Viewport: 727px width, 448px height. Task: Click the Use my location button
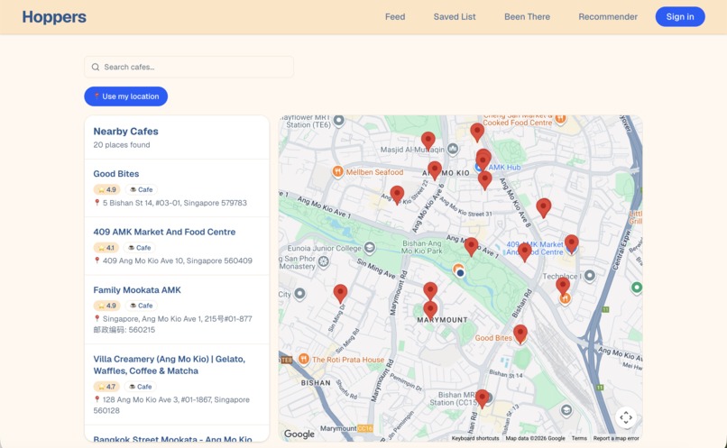click(125, 96)
